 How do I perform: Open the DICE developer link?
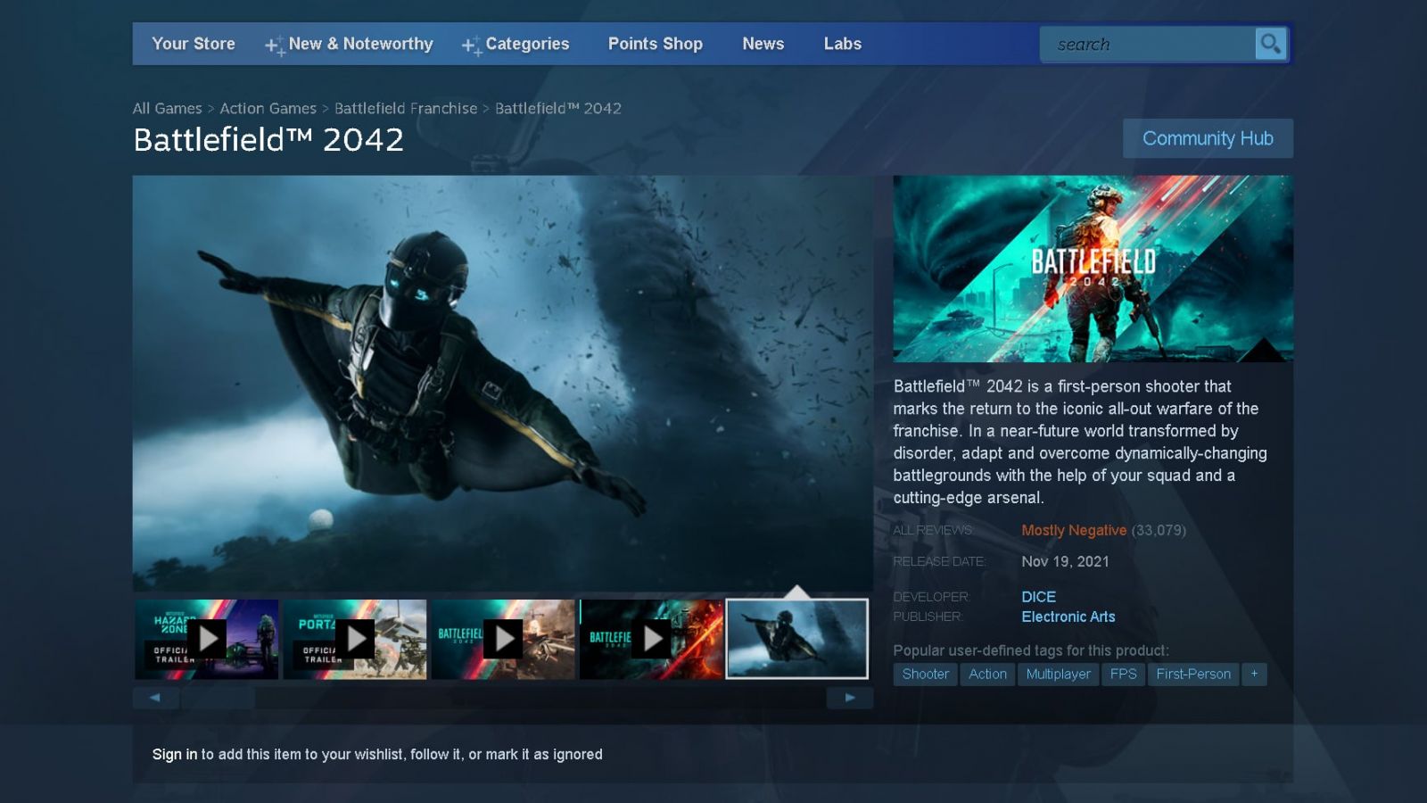pos(1038,596)
